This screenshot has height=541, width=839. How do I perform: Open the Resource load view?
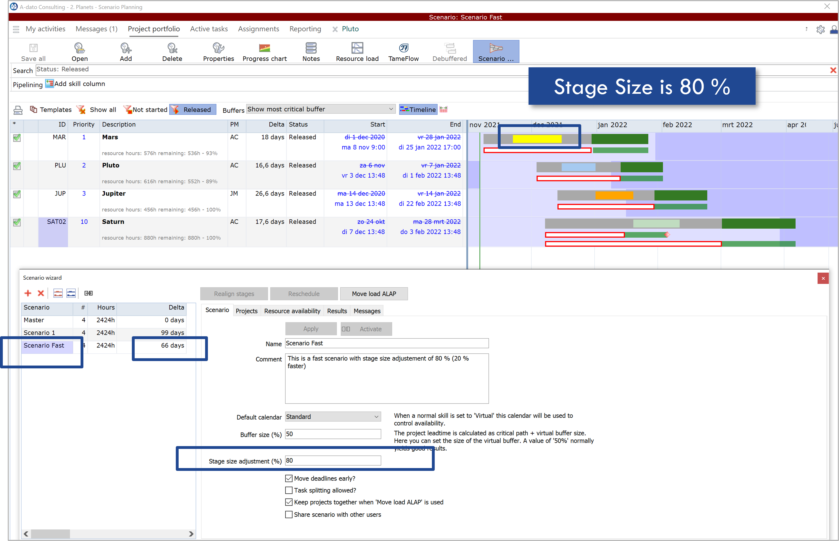(x=357, y=52)
